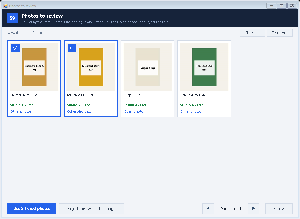The image size is (300, 219).
Task: Click the 'Mustard Oil 1 Ltr' caption
Action: point(80,95)
